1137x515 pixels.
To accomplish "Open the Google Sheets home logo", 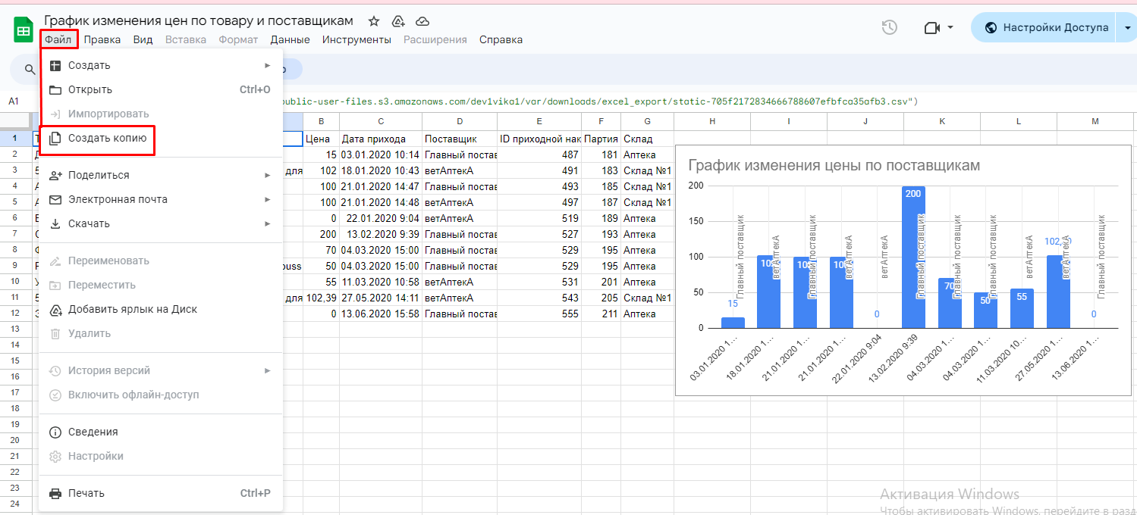I will click(24, 30).
